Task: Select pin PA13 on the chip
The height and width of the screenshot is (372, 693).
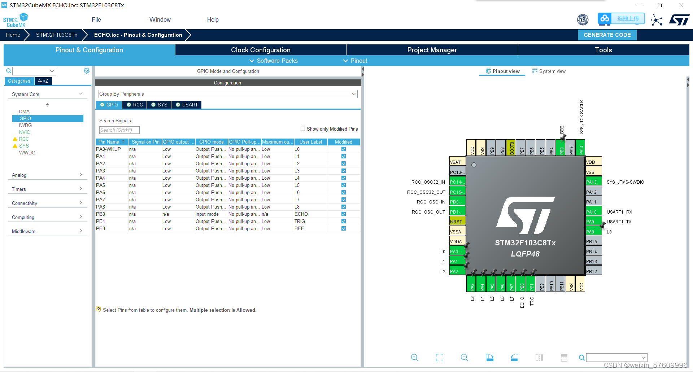Action: [x=593, y=182]
